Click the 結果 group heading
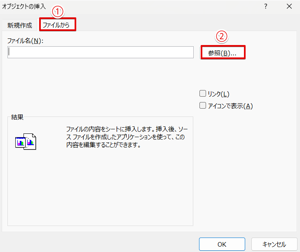The width and height of the screenshot is (300, 252). tap(17, 117)
